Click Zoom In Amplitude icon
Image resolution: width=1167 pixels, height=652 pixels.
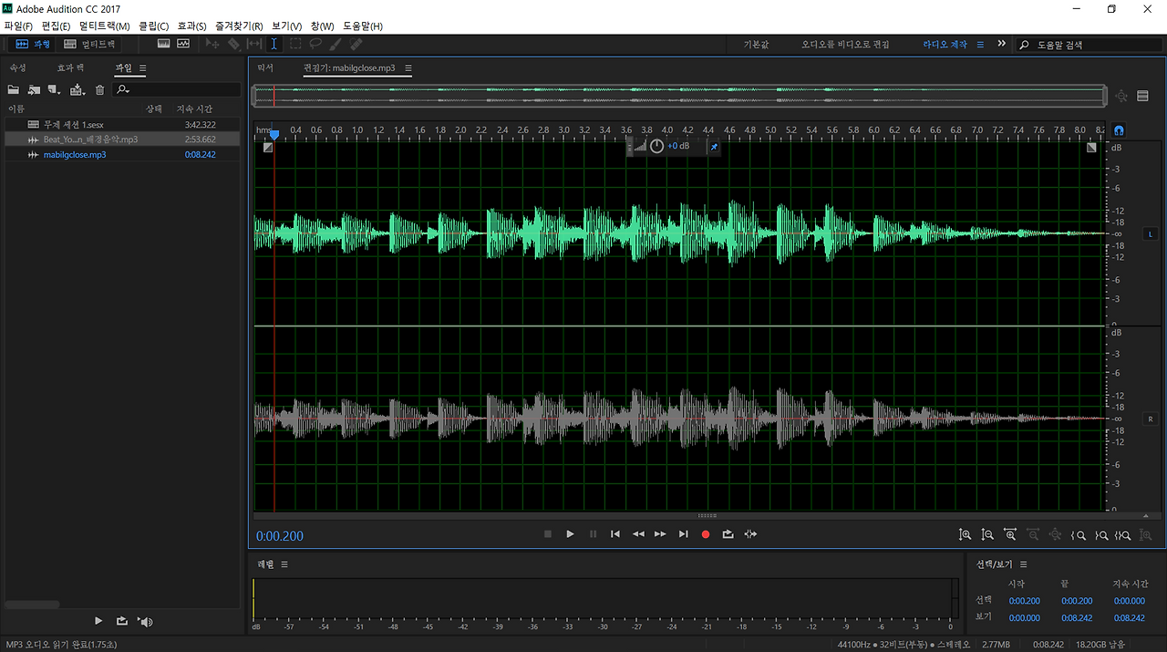pyautogui.click(x=965, y=535)
